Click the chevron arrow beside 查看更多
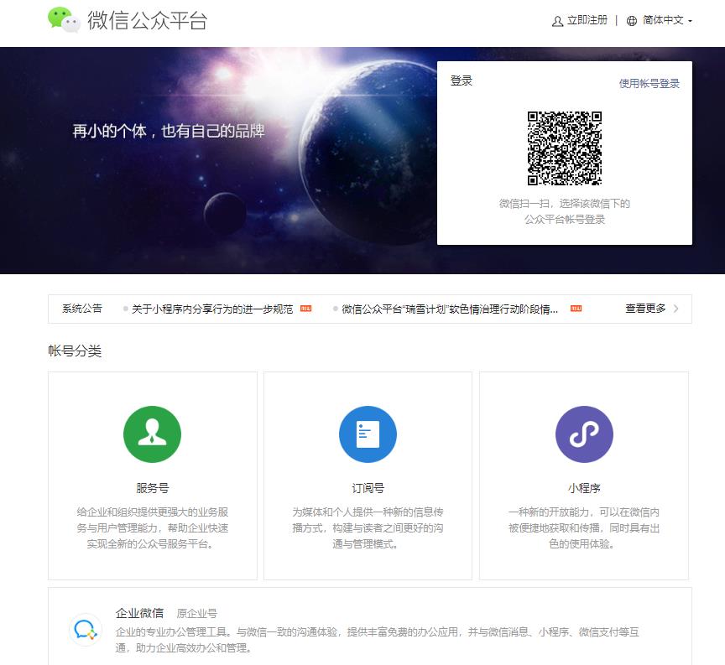Viewport: 725px width, 665px height. coord(676,309)
